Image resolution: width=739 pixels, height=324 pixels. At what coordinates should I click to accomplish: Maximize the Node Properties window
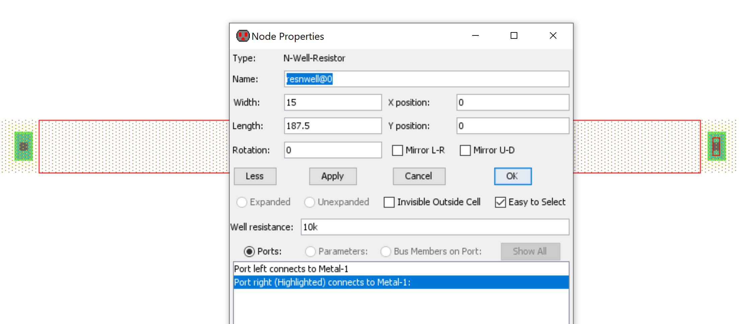(x=514, y=36)
